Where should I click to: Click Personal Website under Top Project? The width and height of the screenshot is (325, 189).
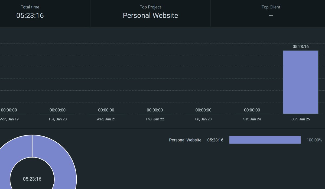[x=150, y=15]
